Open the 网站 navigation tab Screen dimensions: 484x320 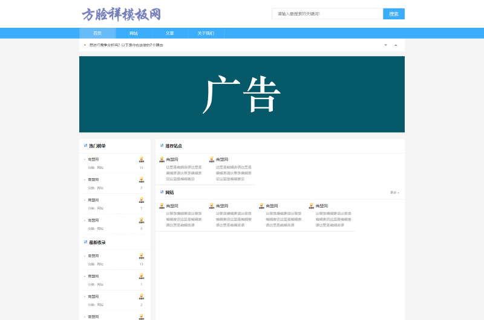134,33
